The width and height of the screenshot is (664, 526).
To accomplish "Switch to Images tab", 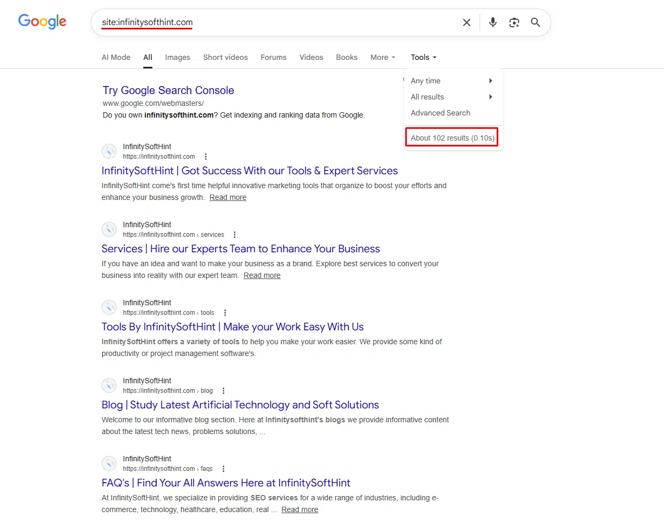I will [177, 57].
